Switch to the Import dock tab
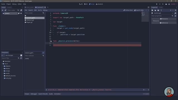Screen dimensions: 178x100 [9, 7]
